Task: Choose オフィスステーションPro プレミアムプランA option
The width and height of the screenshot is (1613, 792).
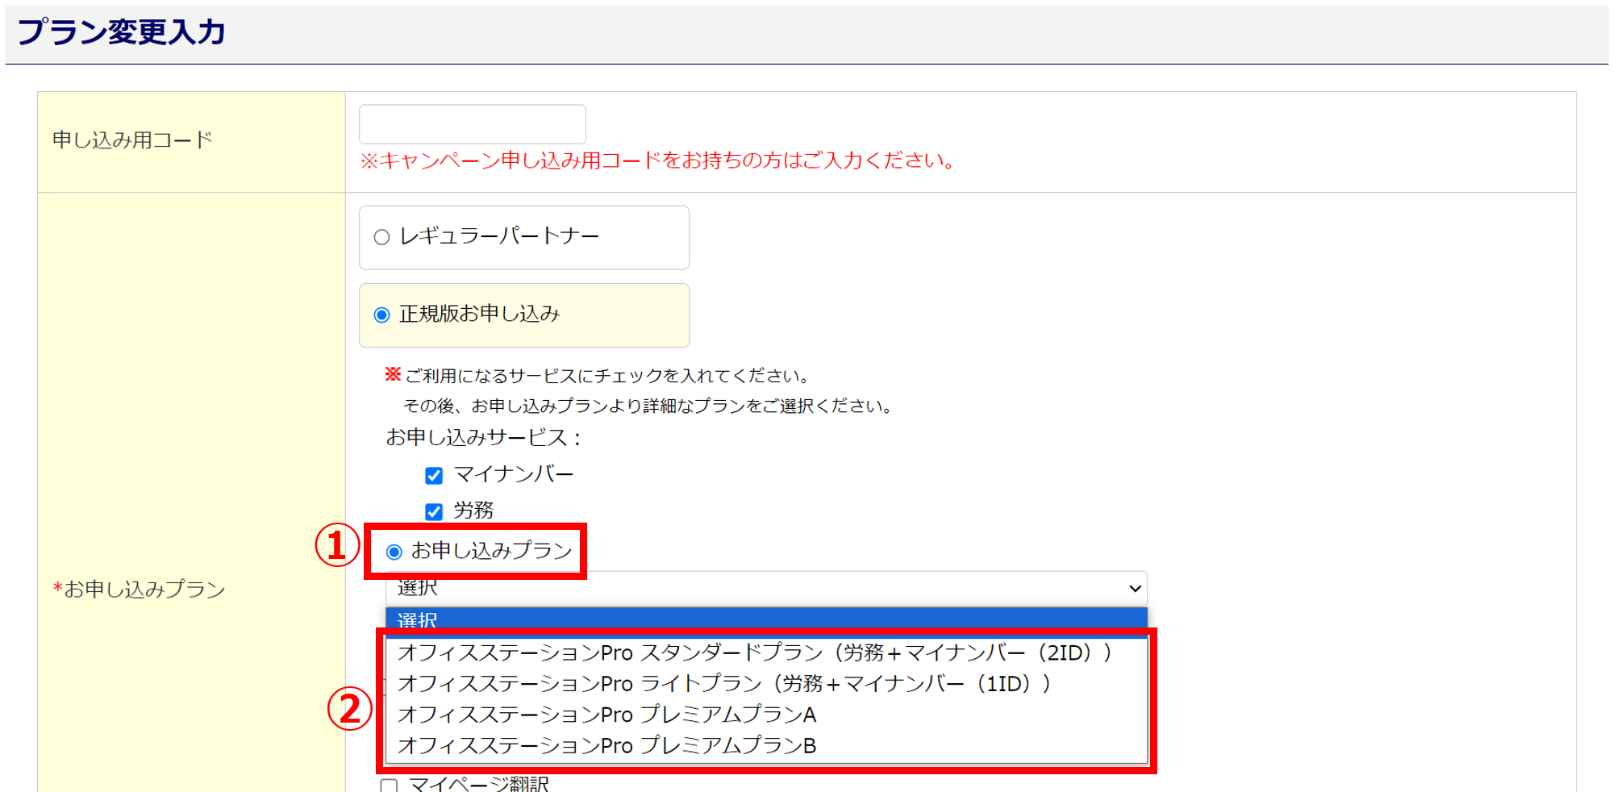Action: [x=766, y=715]
